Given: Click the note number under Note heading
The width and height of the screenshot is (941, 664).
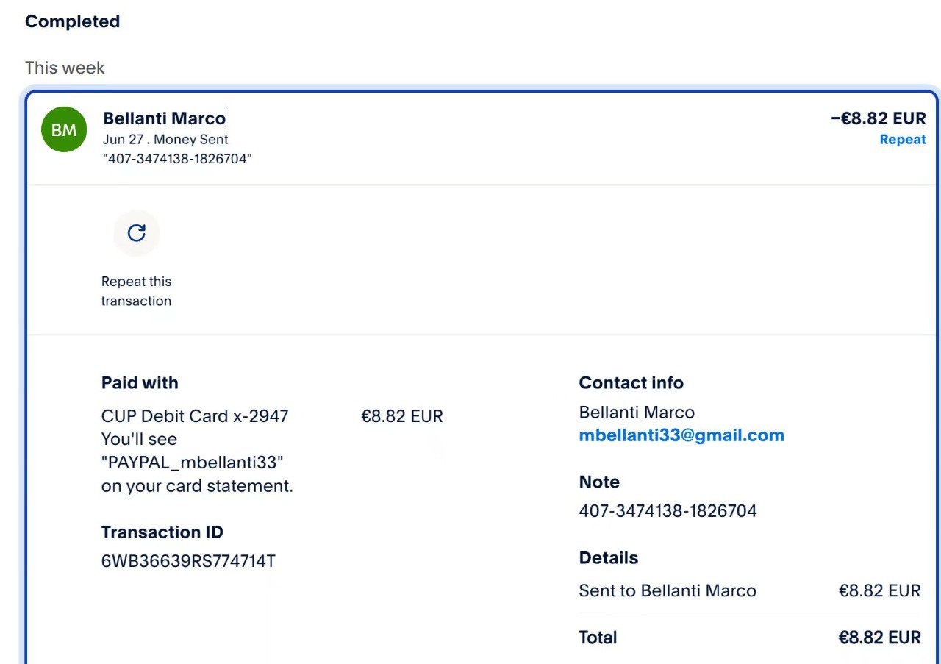Looking at the screenshot, I should pyautogui.click(x=668, y=511).
